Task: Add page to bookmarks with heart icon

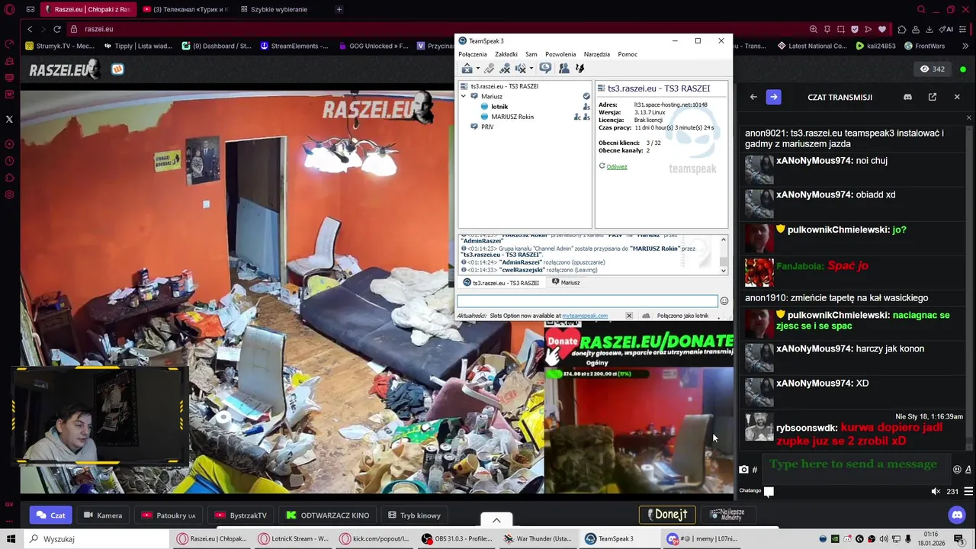Action: [x=882, y=29]
